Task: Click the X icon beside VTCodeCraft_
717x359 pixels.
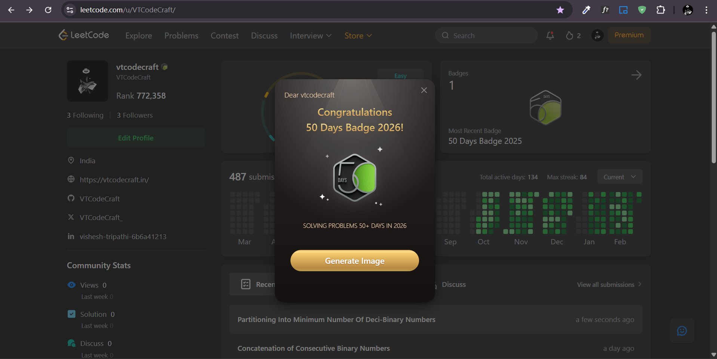Action: click(x=71, y=217)
